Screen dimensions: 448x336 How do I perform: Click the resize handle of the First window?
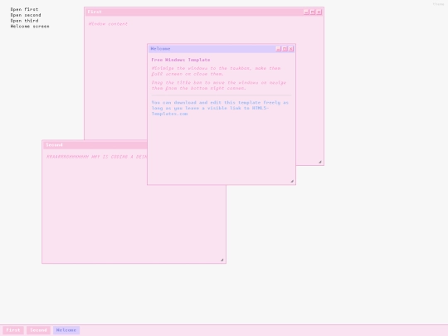[x=320, y=162]
